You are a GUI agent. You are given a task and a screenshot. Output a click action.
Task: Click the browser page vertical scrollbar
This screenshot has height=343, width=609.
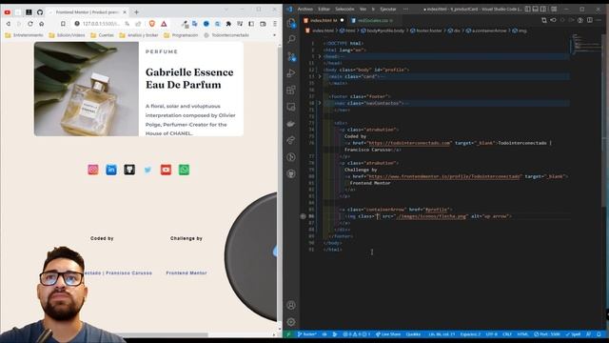tap(280, 187)
